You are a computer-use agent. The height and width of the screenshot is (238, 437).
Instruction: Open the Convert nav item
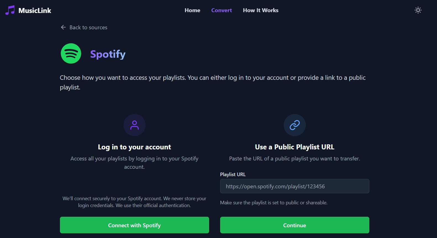coord(222,10)
